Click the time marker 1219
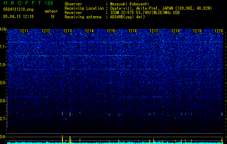This screenshot has height=144, width=227. [197, 31]
